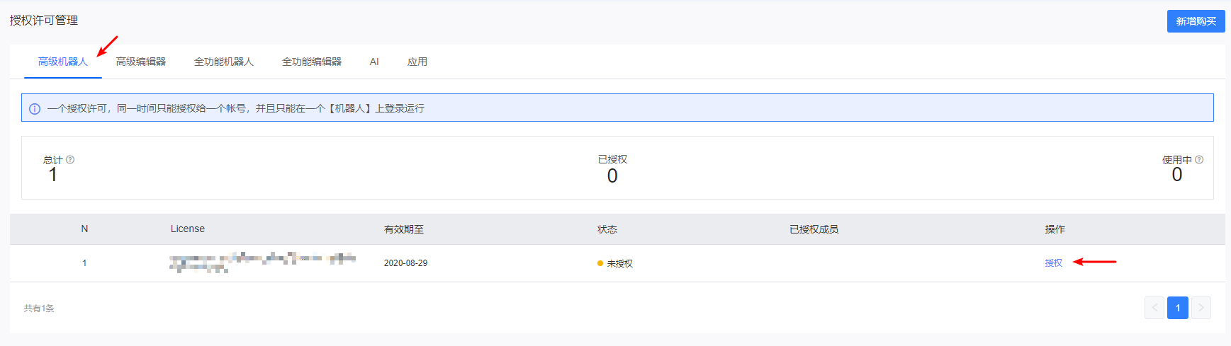Click the 已授权成员 column header

(x=814, y=229)
